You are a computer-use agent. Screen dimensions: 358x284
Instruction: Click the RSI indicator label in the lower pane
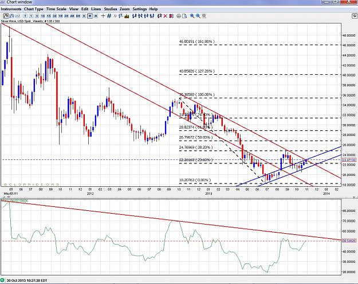(15, 201)
